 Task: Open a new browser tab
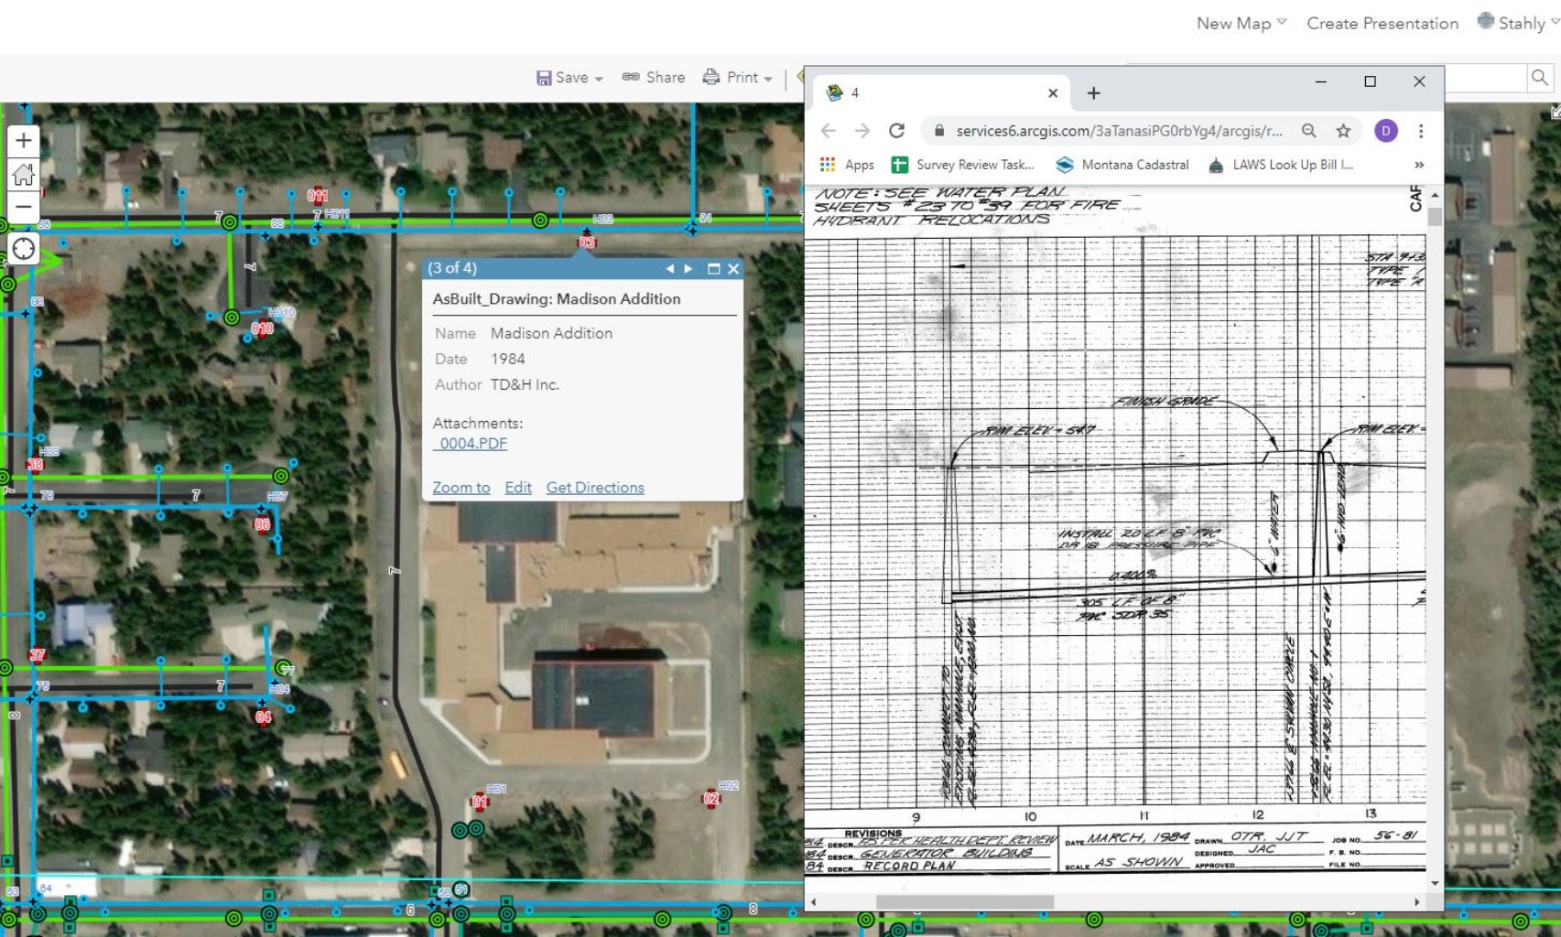(x=1093, y=93)
